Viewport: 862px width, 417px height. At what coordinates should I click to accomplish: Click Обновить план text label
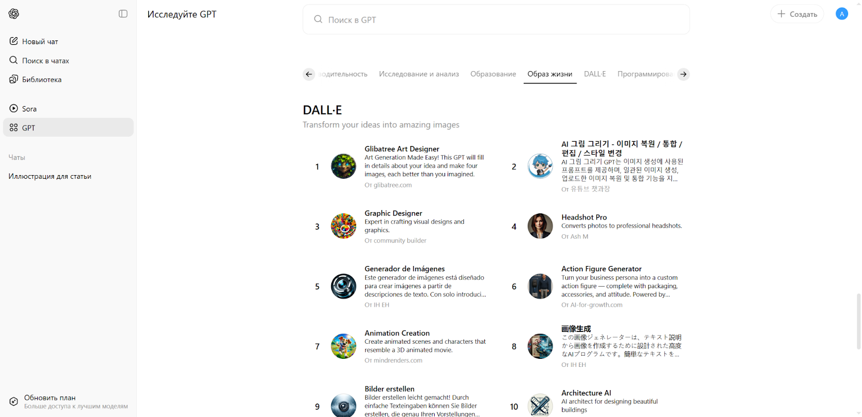(x=50, y=398)
